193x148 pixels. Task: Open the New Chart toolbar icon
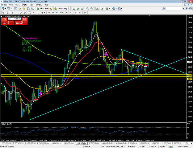coord(3,9)
